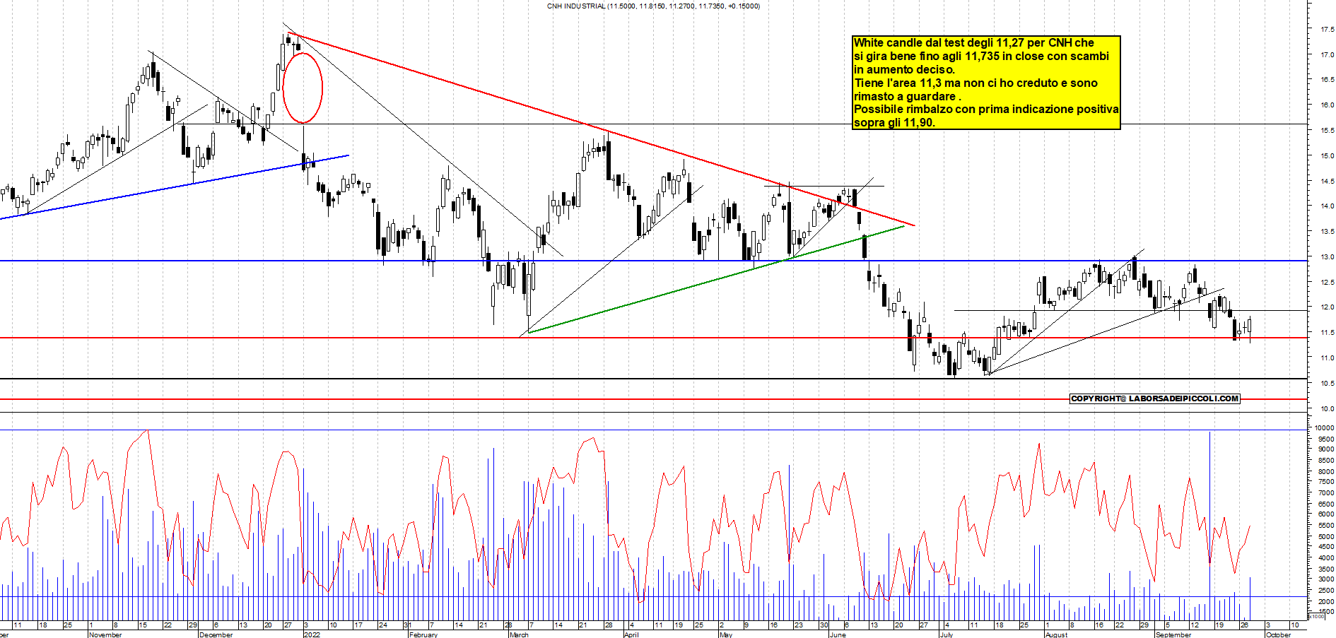Select the May month label on time axis
Screen dimensions: 1336x638
pos(725,634)
